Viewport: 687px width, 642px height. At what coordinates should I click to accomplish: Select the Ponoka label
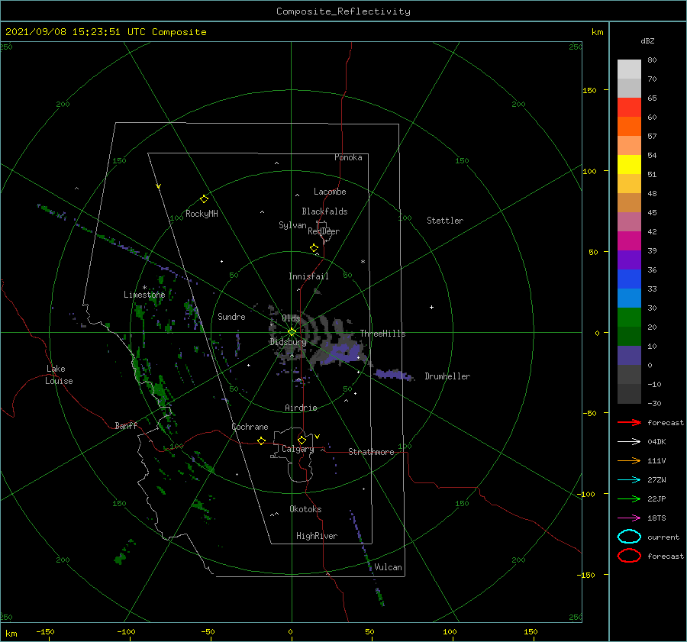point(348,157)
